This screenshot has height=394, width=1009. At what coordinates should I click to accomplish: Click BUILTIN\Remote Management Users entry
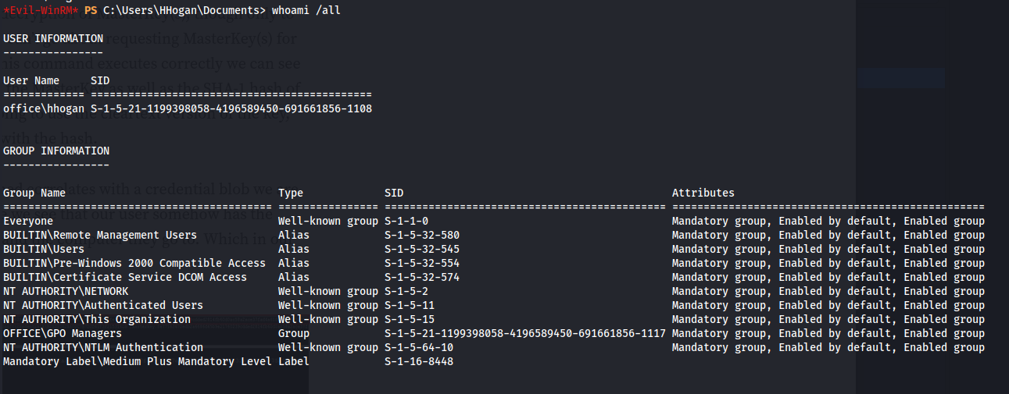(100, 235)
